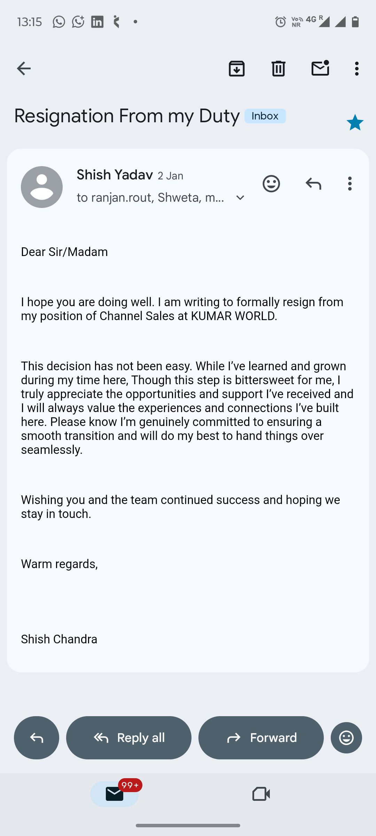Click the Inbox label chip
This screenshot has width=376, height=836.
click(265, 116)
